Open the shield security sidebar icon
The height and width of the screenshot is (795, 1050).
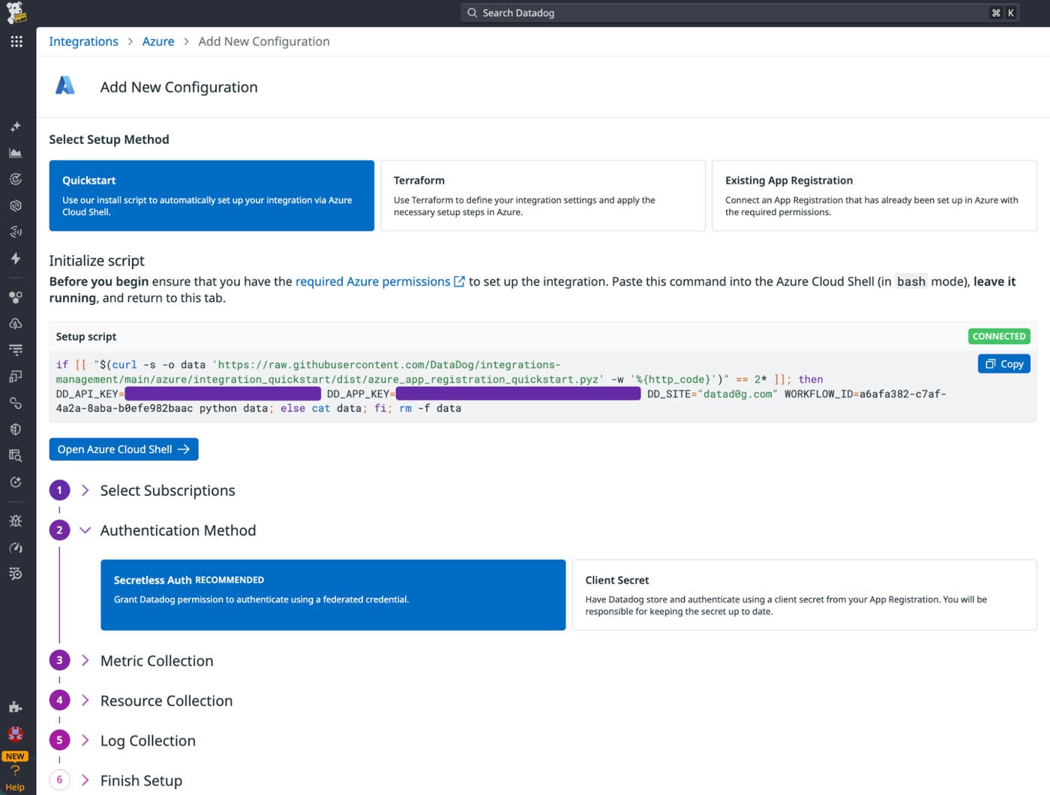coord(16,429)
